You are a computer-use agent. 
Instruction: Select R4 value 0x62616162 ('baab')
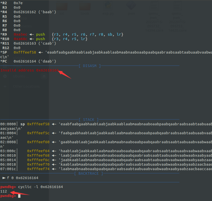click(x=35, y=12)
